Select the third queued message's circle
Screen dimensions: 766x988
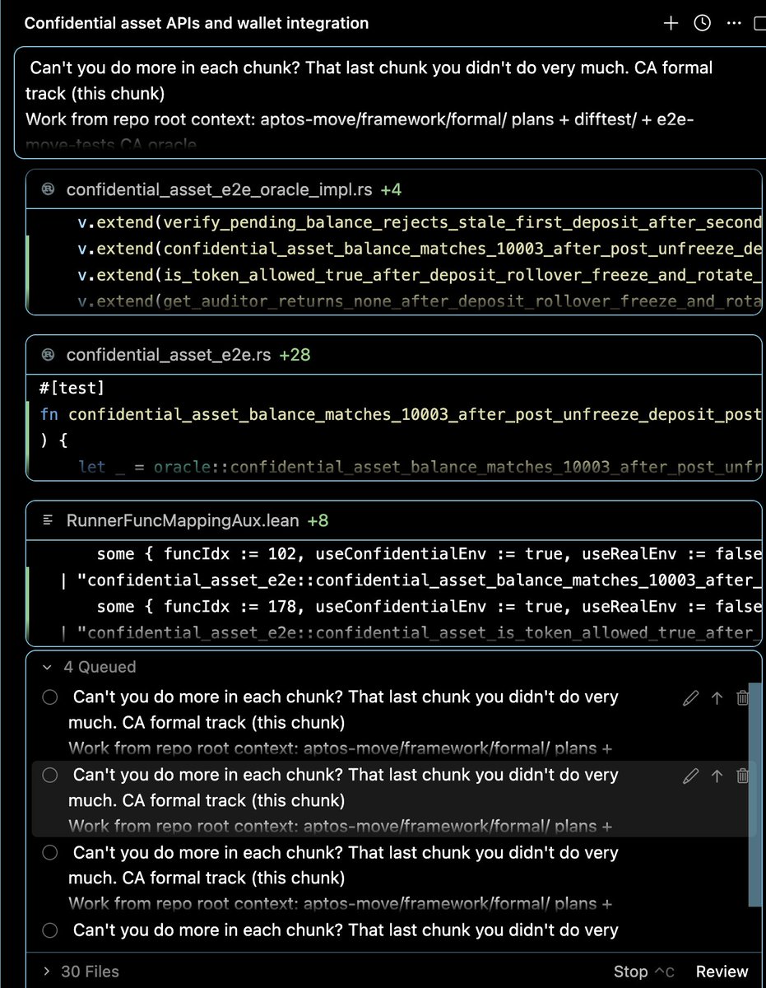click(49, 853)
